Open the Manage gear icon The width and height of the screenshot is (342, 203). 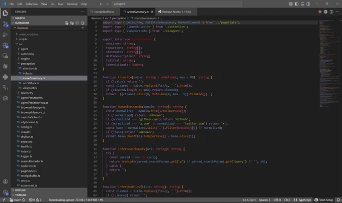(x=5, y=192)
